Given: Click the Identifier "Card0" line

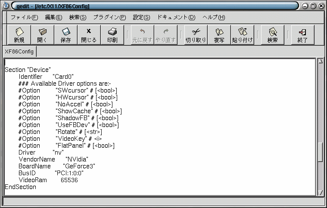Looking at the screenshot, I should pos(46,77).
